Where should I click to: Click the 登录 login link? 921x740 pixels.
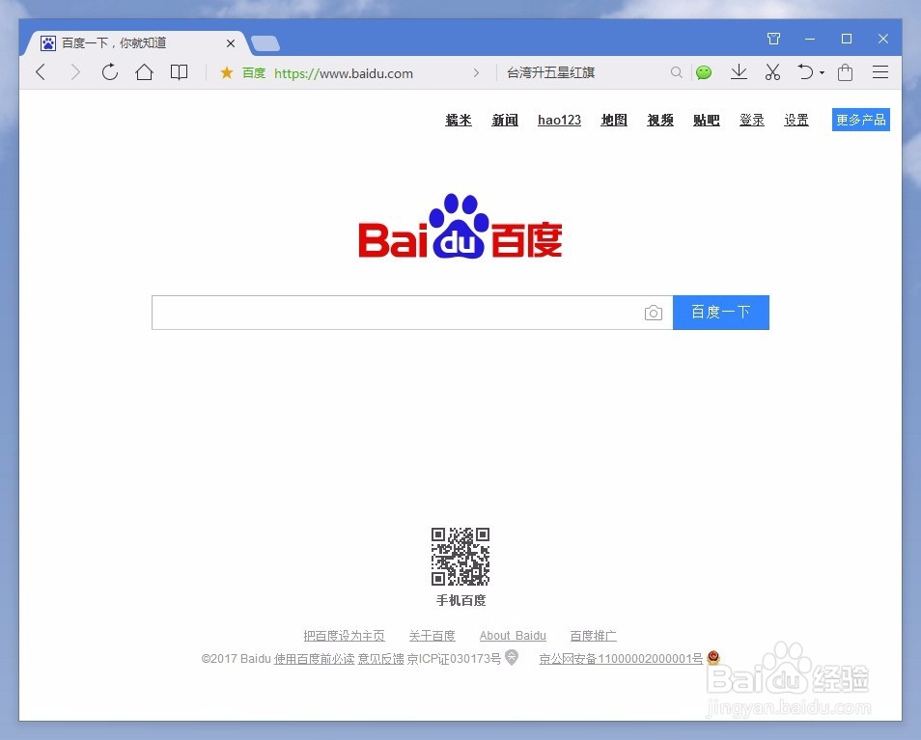click(752, 121)
